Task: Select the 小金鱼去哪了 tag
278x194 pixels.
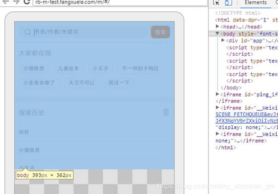Action: pyautogui.click(x=39, y=83)
